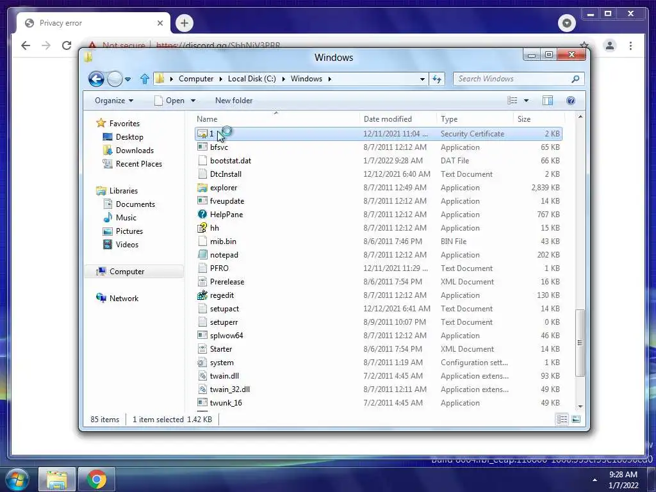Screen dimensions: 656x492
Task: Click New folder in toolbar
Action: pos(234,101)
